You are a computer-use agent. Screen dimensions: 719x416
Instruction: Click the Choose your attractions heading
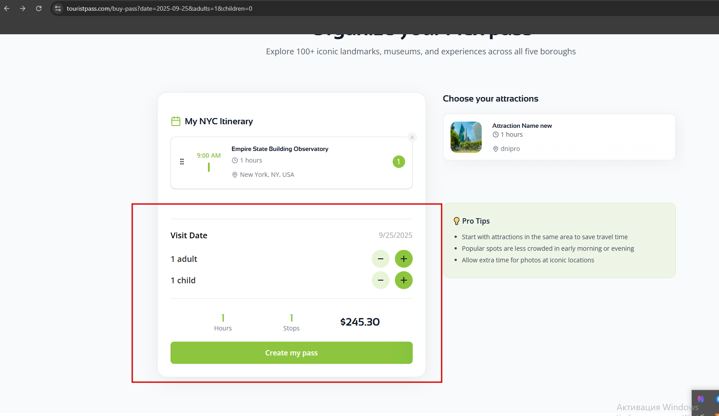tap(491, 99)
